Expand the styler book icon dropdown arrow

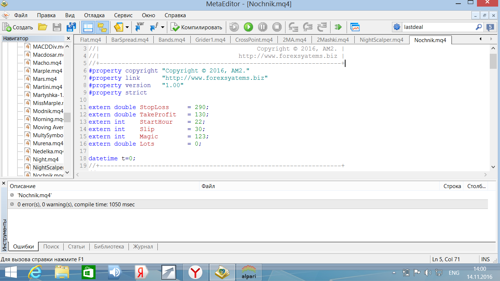pyautogui.click(x=127, y=27)
